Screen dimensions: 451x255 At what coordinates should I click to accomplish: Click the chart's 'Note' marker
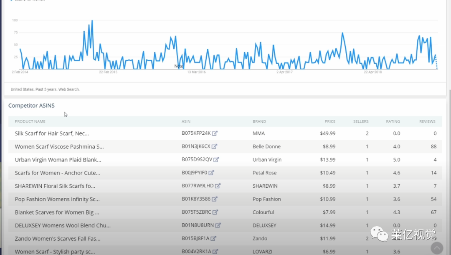tap(178, 66)
